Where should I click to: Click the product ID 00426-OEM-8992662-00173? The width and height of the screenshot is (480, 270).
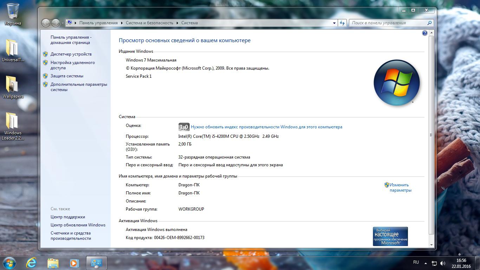point(179,238)
